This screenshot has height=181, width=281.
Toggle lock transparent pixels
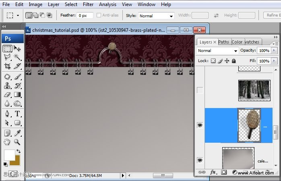213,61
